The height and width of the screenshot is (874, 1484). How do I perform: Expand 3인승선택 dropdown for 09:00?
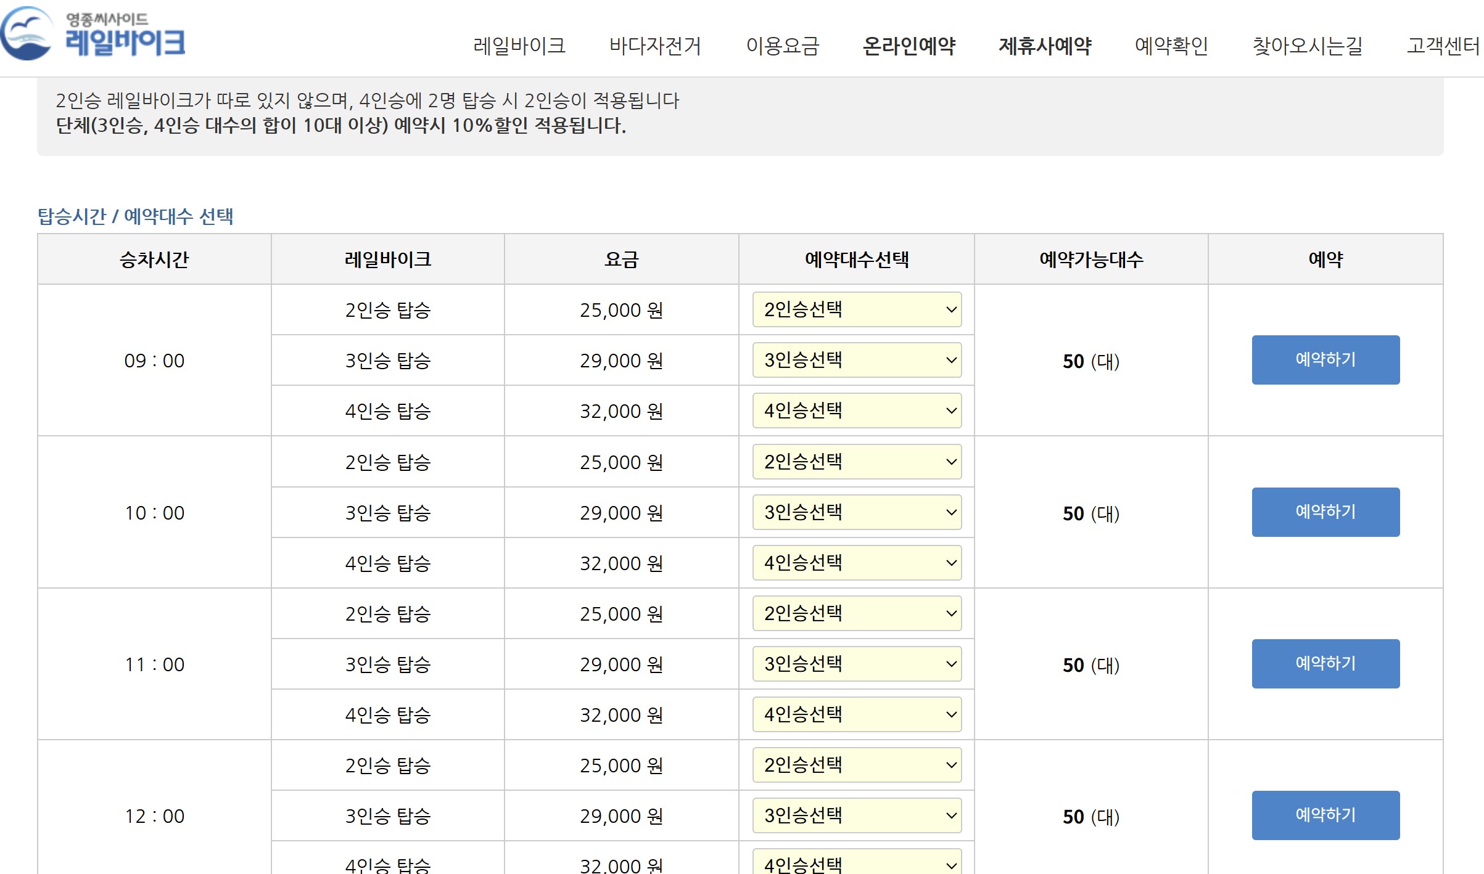point(856,360)
